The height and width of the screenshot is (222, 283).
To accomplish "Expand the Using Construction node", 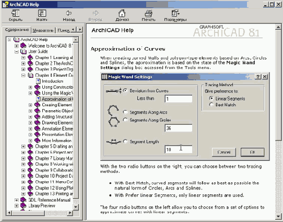I will click(x=30, y=87).
